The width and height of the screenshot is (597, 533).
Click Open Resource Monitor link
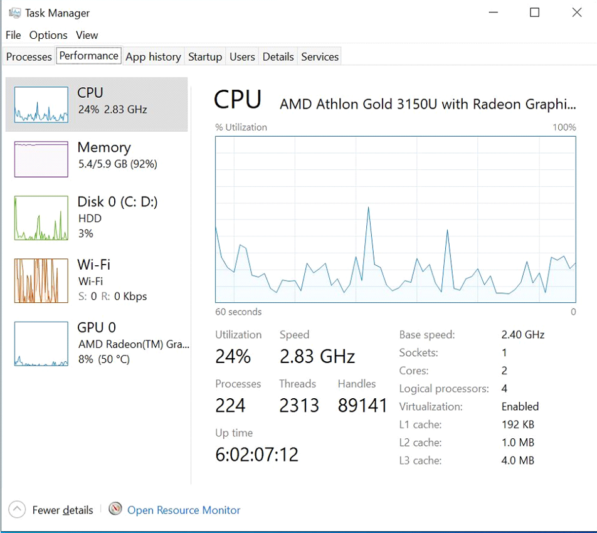pyautogui.click(x=184, y=510)
